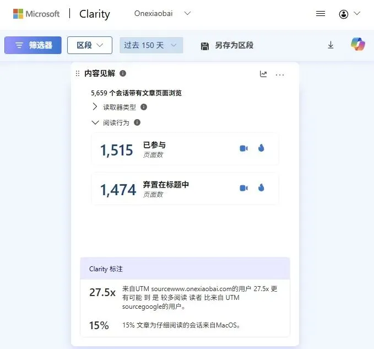Open the Copilot icon
374x349 pixels.
click(358, 44)
